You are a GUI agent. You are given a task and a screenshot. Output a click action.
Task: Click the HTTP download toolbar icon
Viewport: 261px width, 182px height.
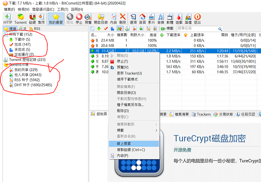click(8, 19)
